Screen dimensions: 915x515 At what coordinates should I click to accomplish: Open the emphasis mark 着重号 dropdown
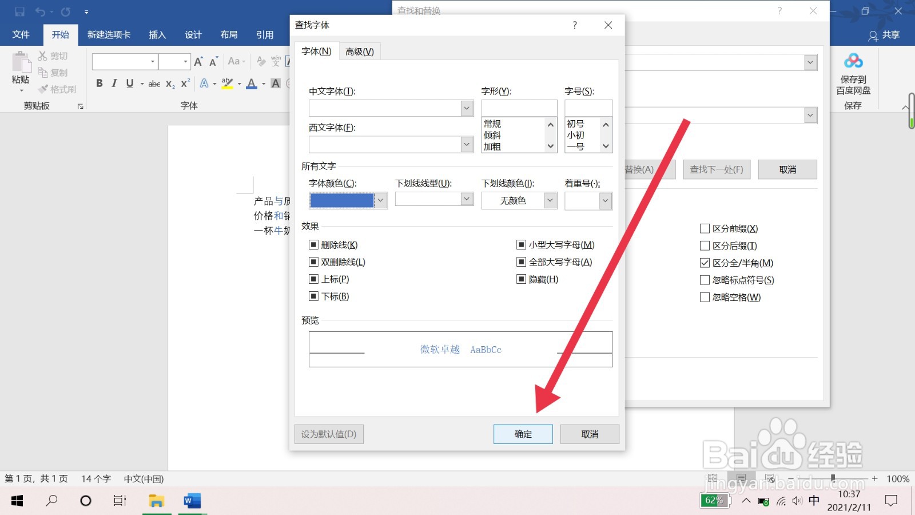606,201
